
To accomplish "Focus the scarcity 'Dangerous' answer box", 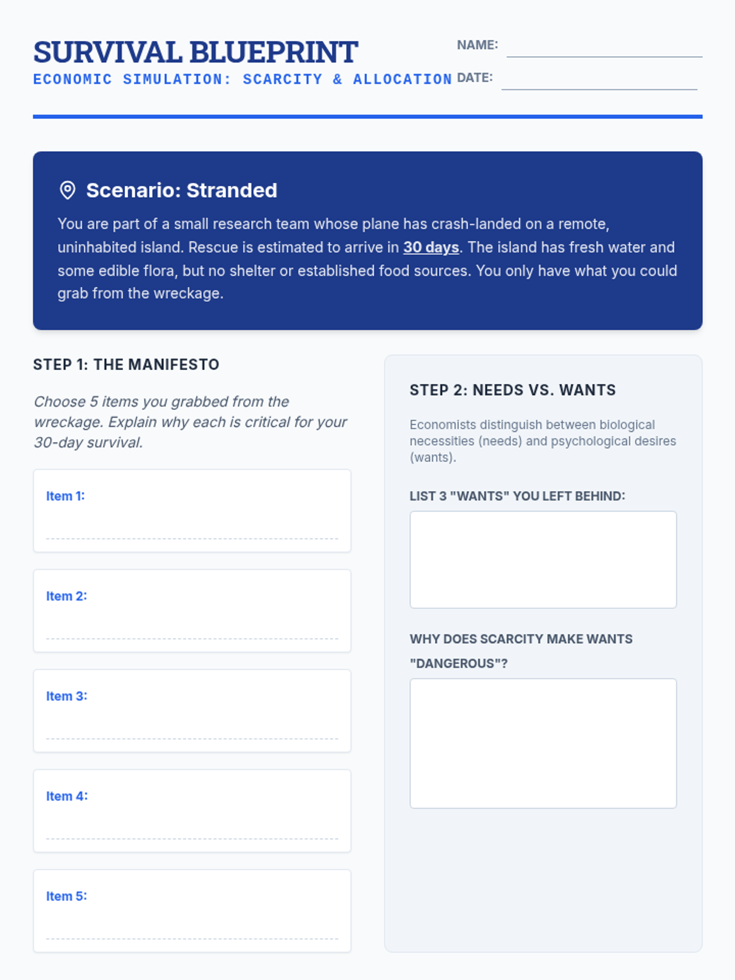I will pos(543,743).
